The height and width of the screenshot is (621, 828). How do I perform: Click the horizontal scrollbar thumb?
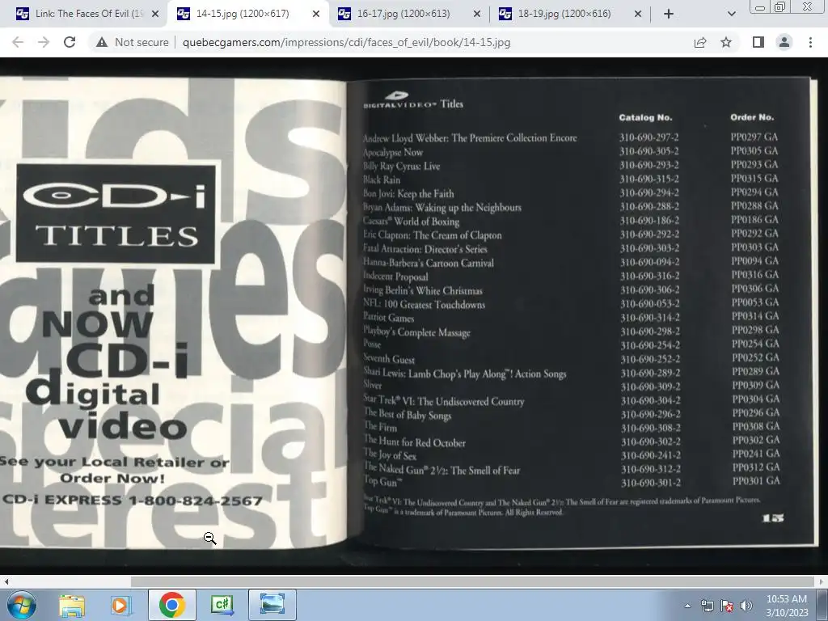472,581
